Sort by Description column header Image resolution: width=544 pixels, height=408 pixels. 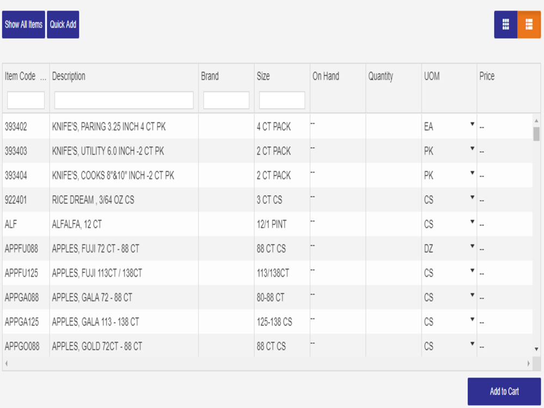point(69,76)
